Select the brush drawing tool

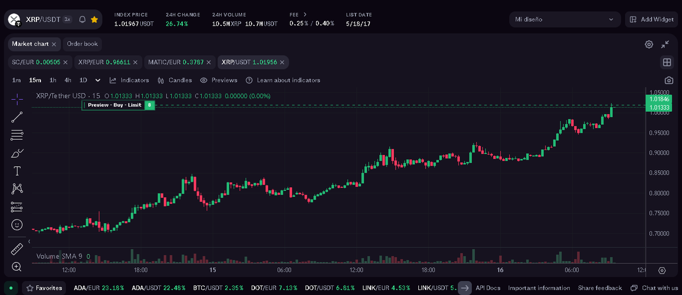(x=17, y=153)
